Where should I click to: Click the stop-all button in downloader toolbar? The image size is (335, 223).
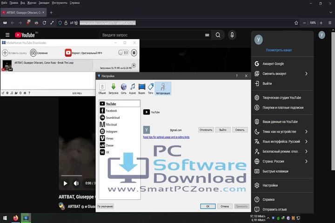134,52
